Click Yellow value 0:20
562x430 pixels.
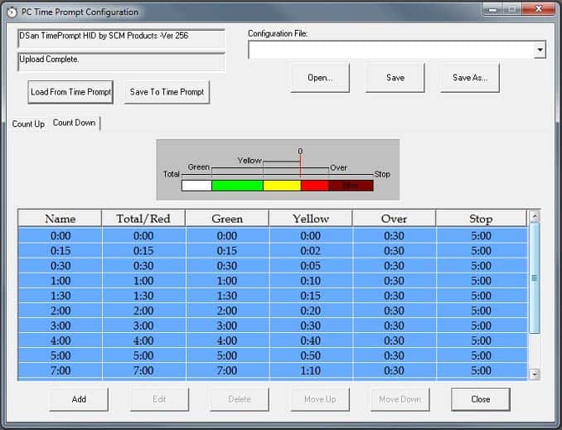(310, 311)
